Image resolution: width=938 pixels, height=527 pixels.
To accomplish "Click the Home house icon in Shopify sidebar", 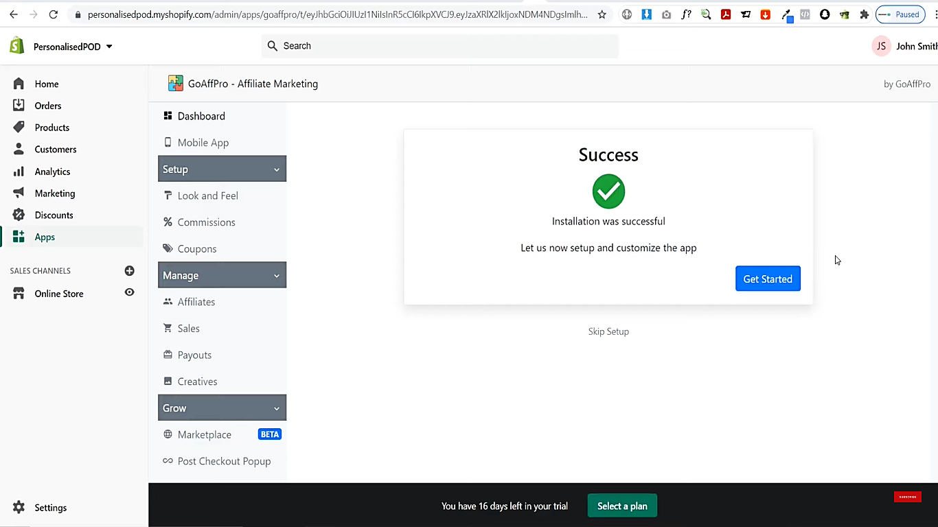I will [19, 84].
